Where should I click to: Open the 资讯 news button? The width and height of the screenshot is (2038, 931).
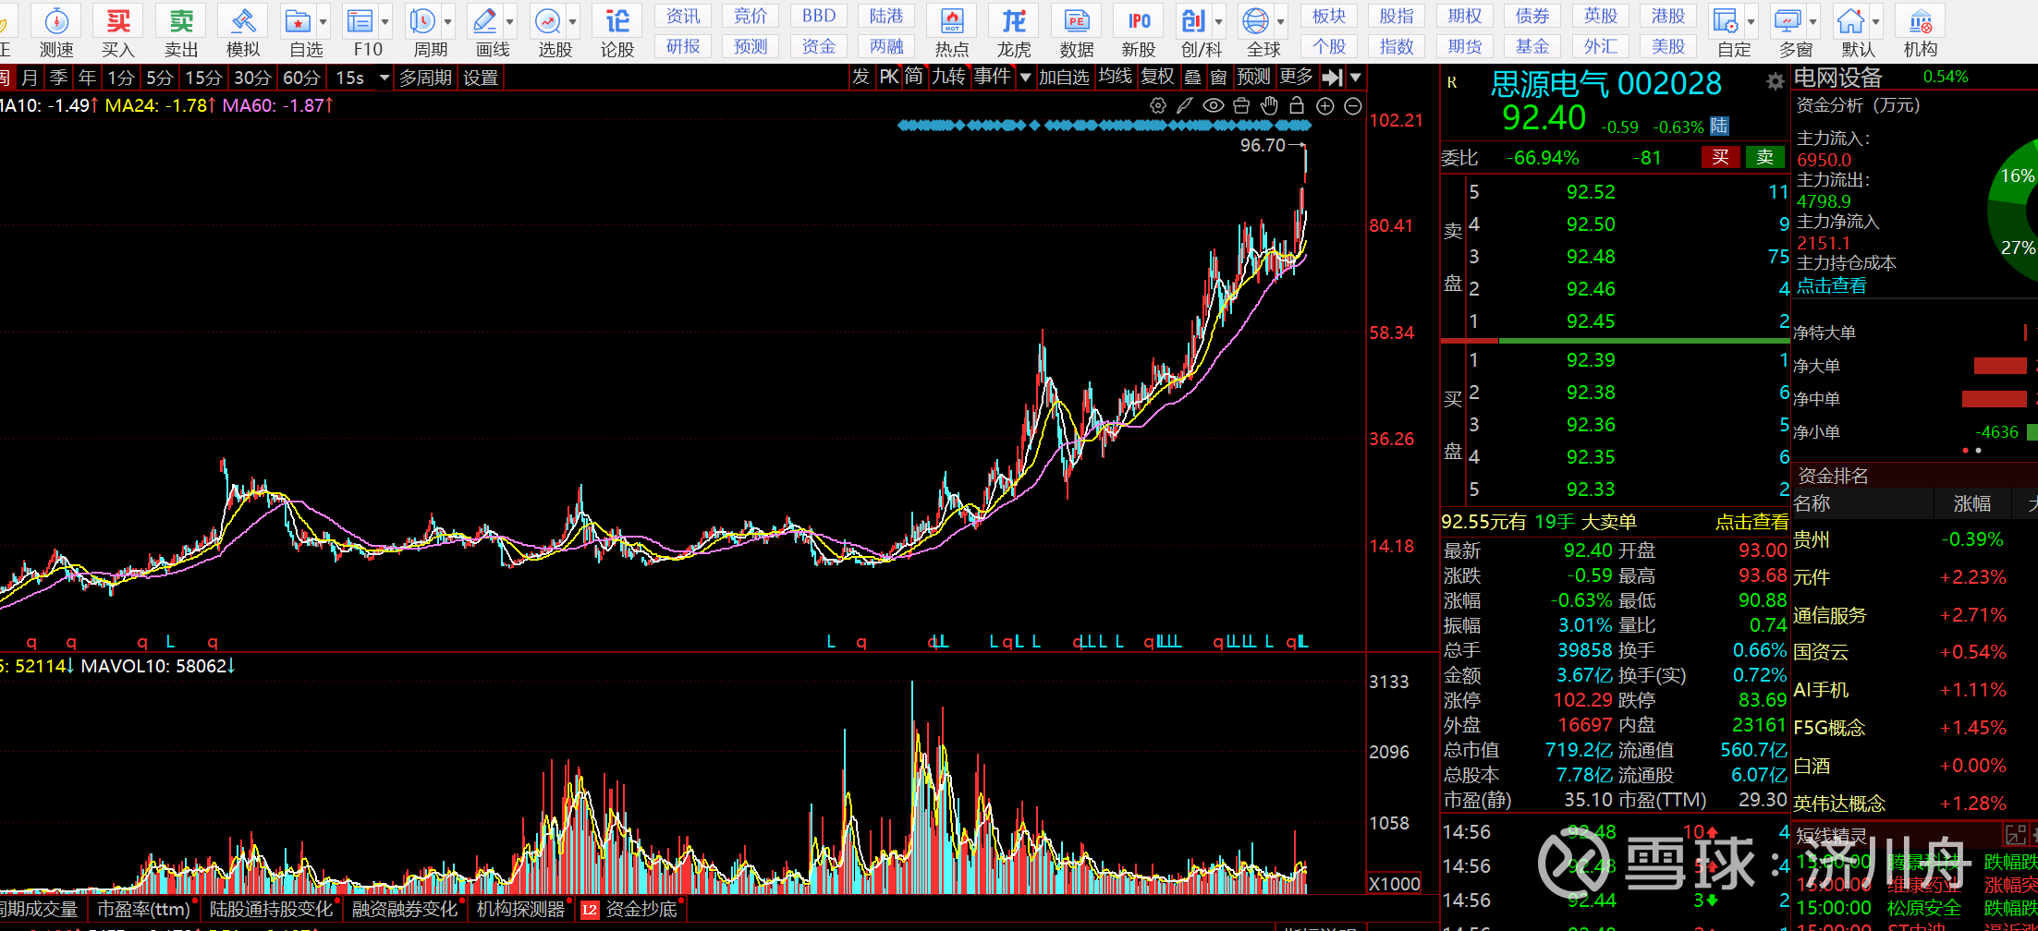683,16
